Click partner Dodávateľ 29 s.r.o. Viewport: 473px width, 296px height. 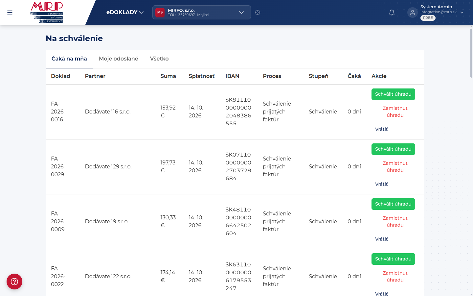click(108, 167)
